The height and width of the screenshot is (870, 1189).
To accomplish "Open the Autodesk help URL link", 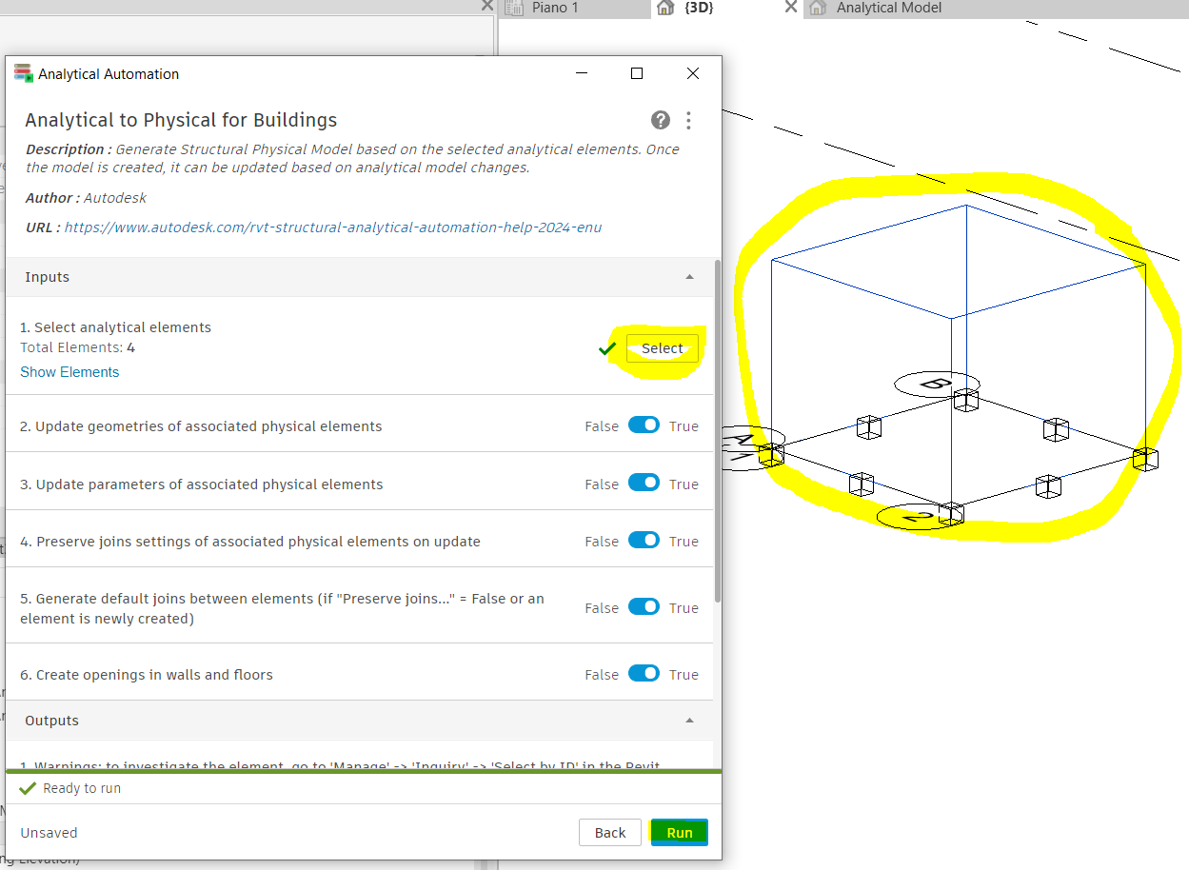I will click(x=333, y=227).
